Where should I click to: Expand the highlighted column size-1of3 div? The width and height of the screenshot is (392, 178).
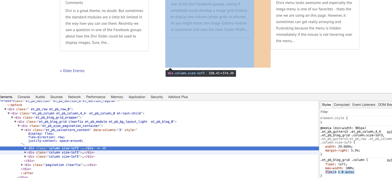tap(25, 148)
